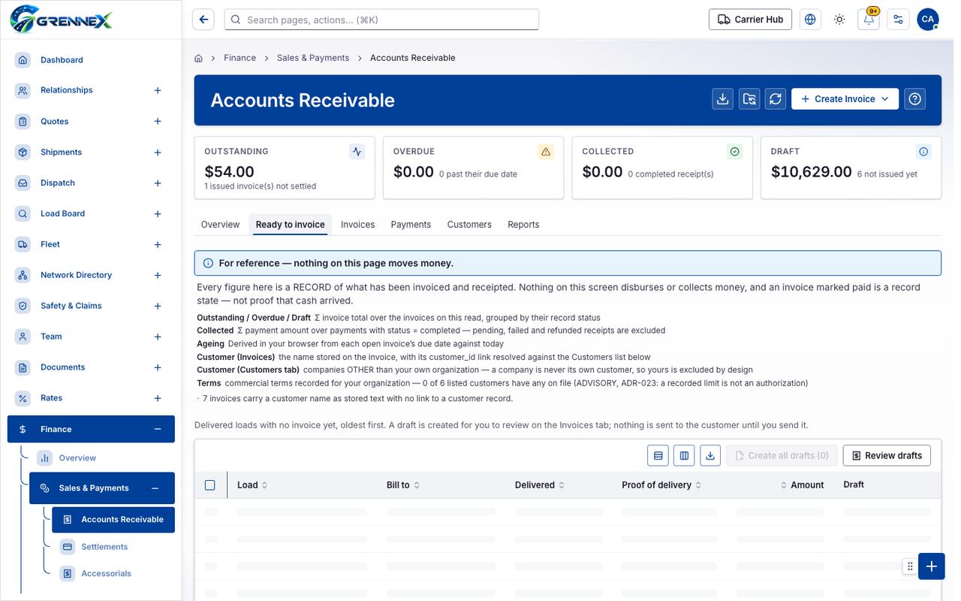This screenshot has height=601, width=961.
Task: Expand the Load Board sidebar section
Action: [158, 214]
